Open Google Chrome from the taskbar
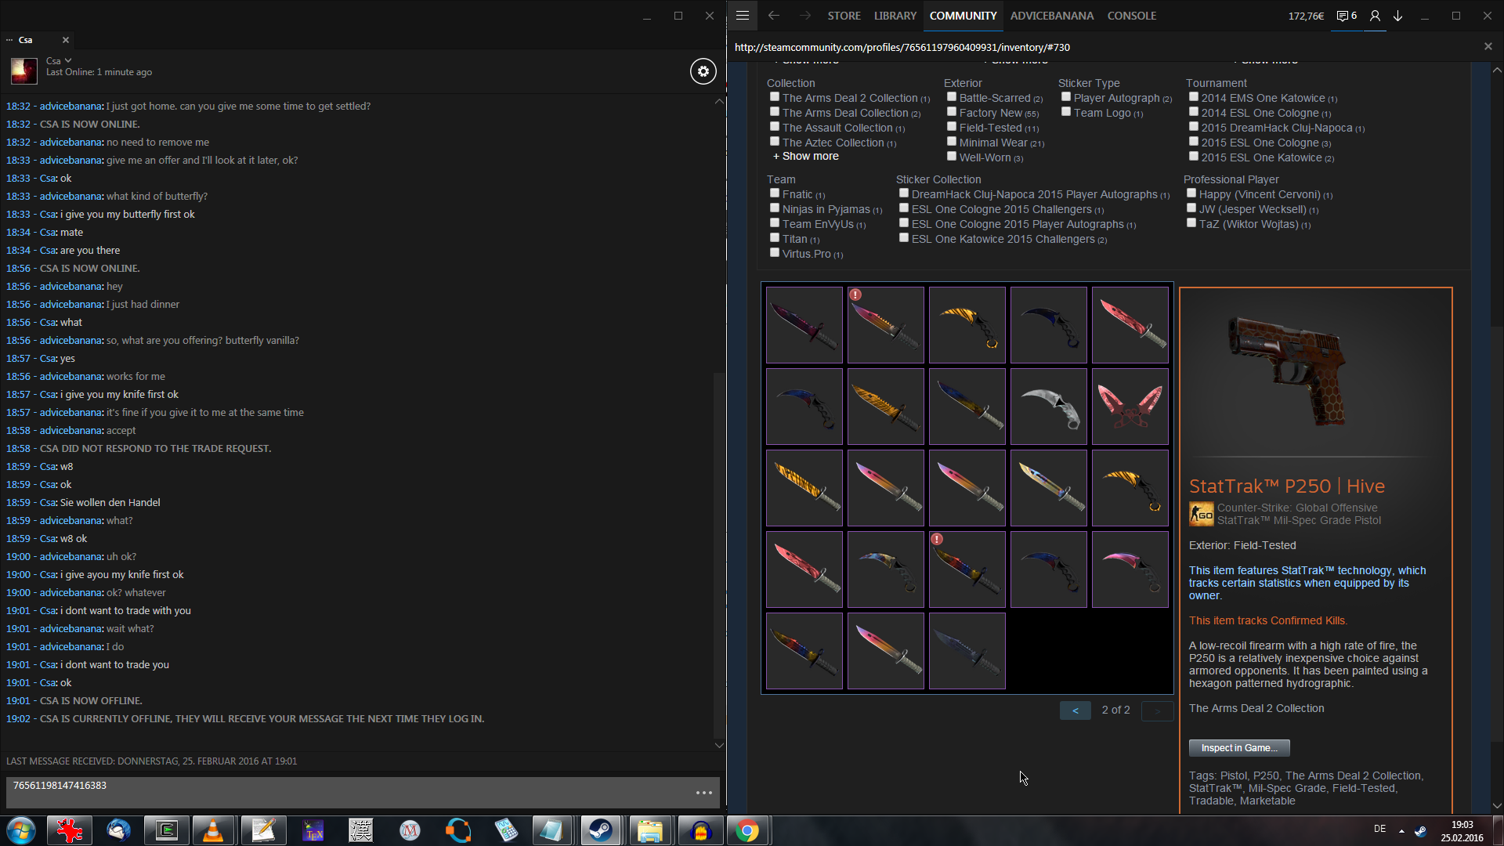1504x846 pixels. click(x=747, y=830)
